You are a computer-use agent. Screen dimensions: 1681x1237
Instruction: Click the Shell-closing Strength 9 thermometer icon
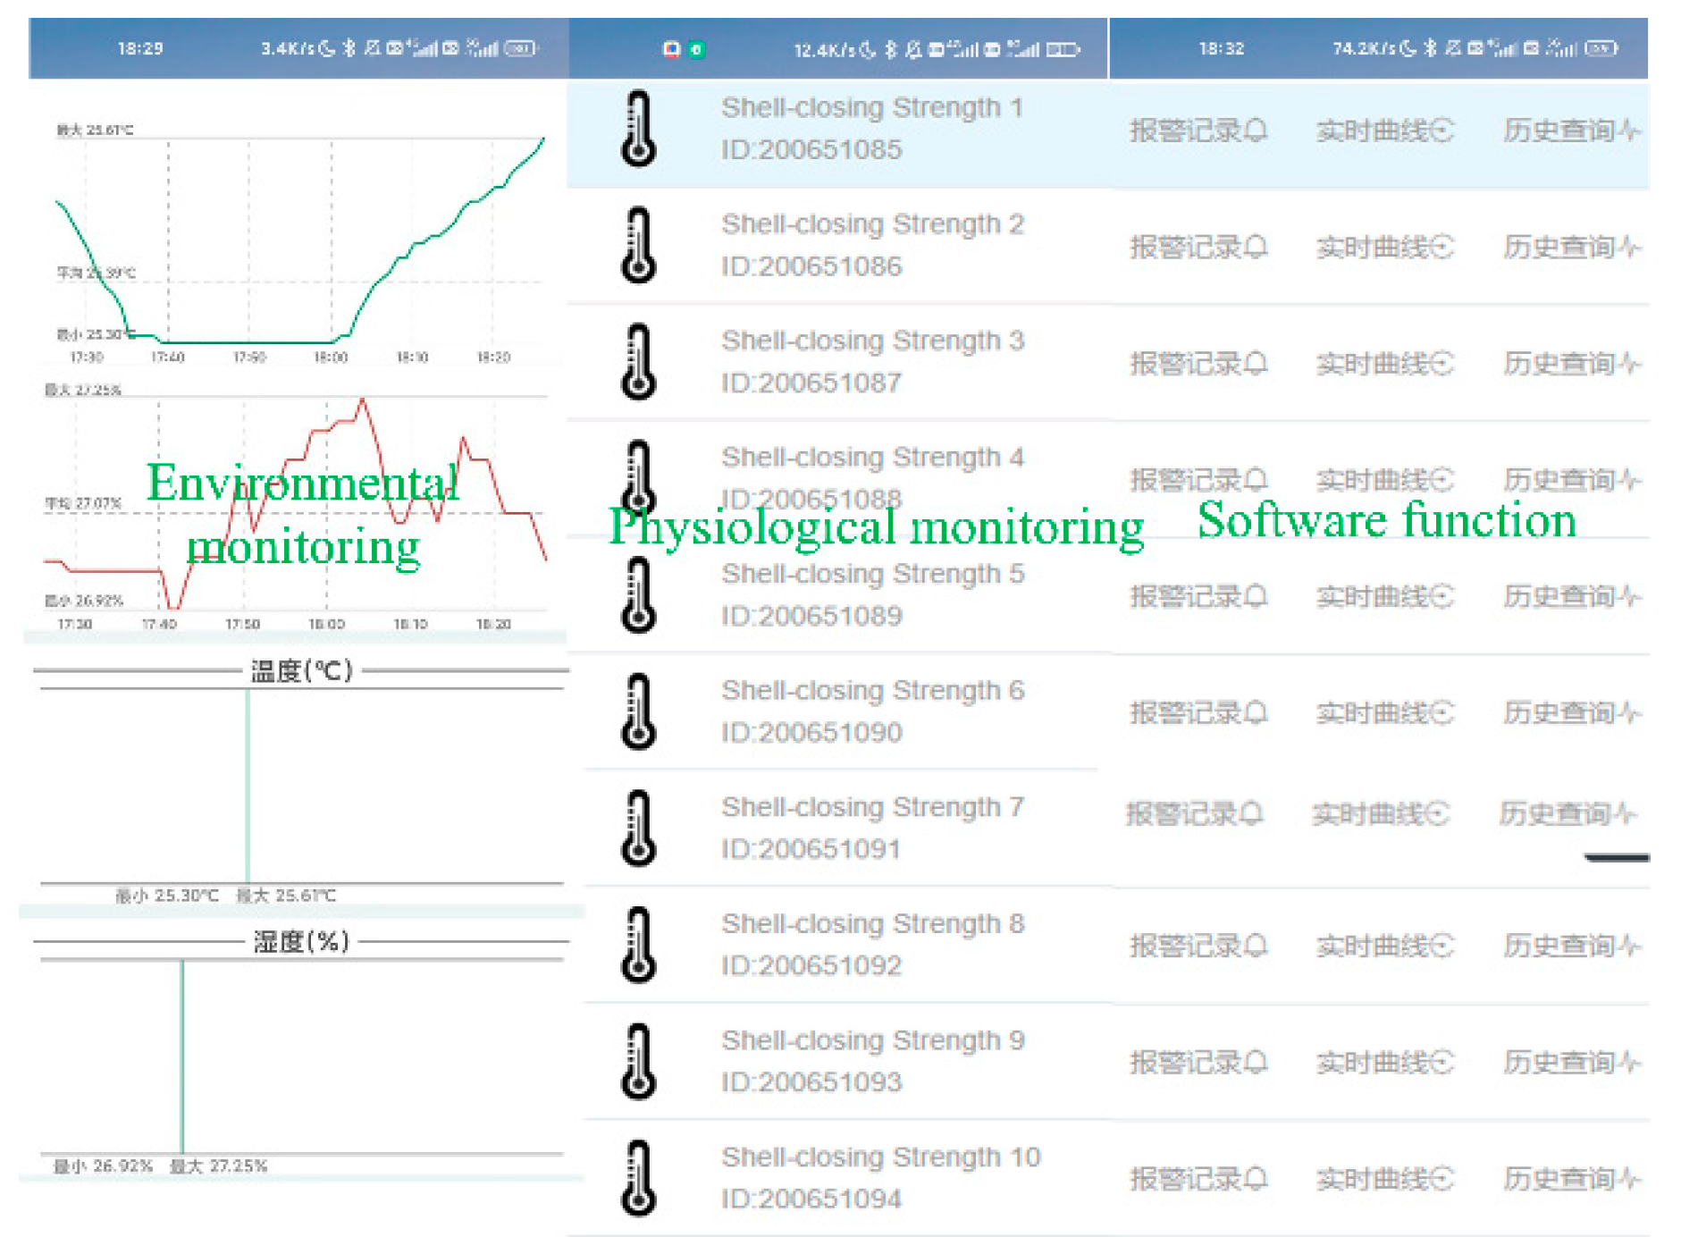638,1061
